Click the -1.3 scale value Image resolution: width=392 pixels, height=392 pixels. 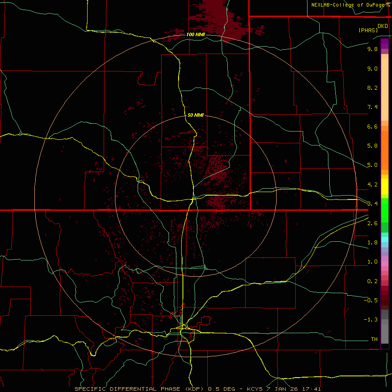point(371,320)
